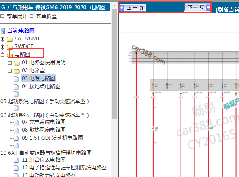Click the EF12 fuse symbol in diagram

click(167, 86)
